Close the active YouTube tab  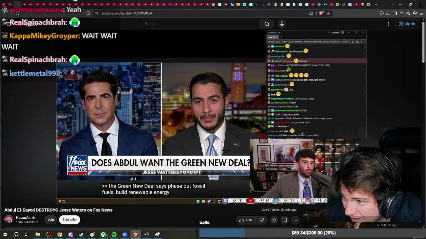coord(17,4)
